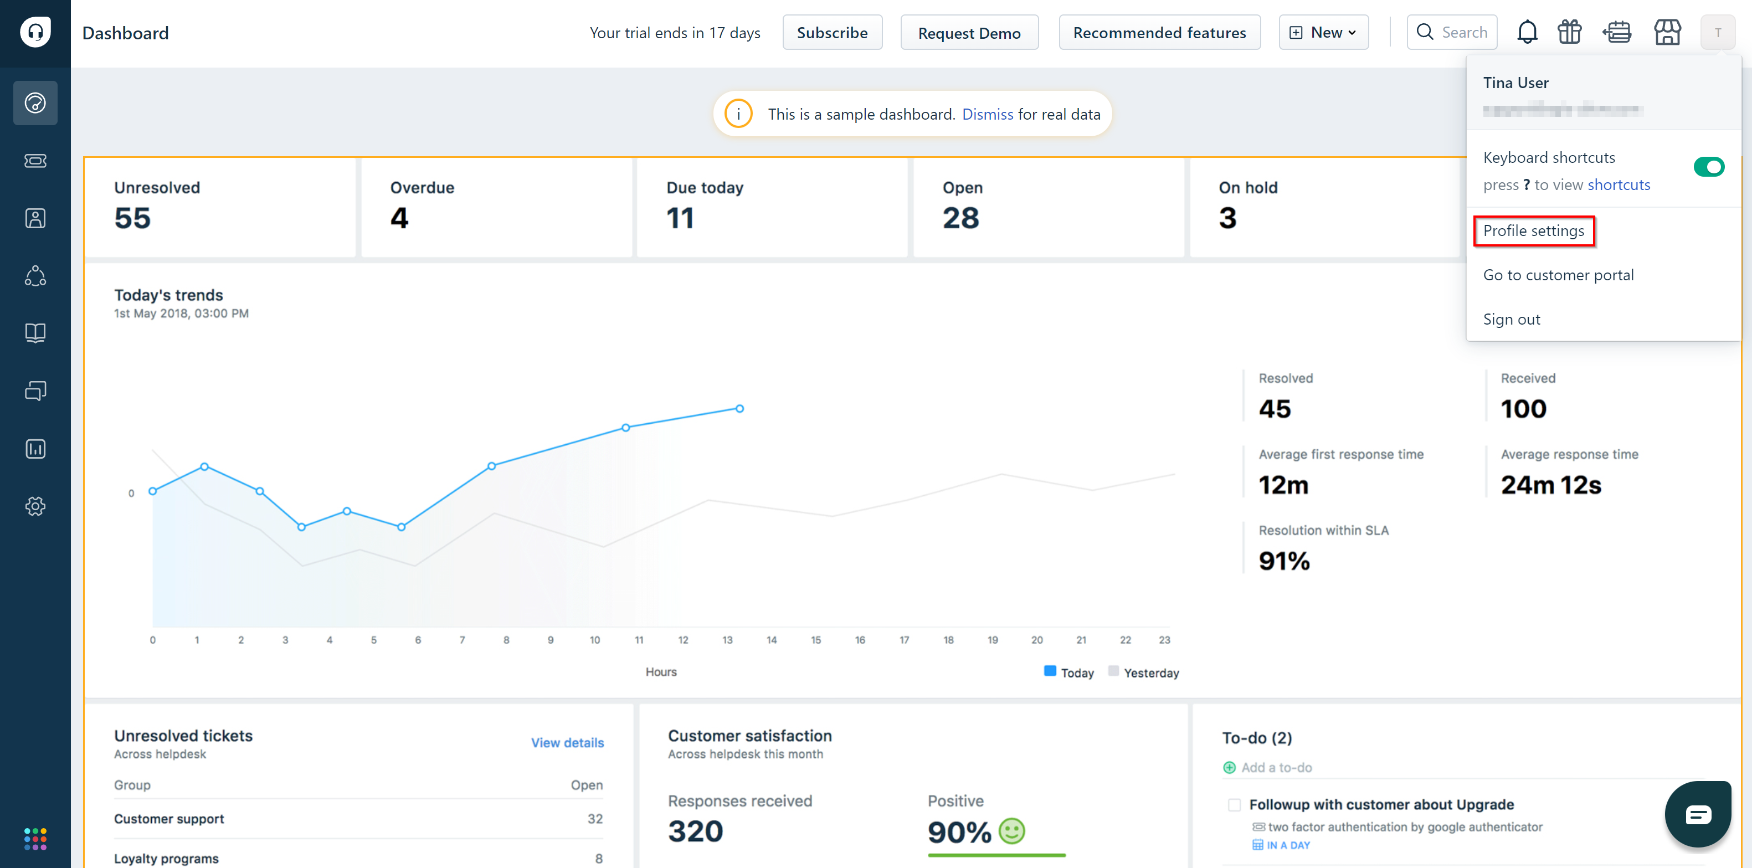Click Request Demo button
Viewport: 1752px width, 868px height.
[x=968, y=31]
